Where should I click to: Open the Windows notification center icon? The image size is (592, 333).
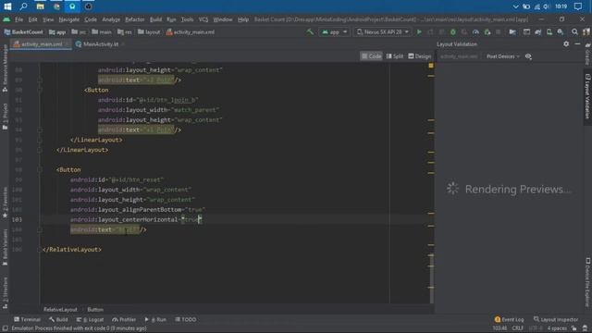577,6
